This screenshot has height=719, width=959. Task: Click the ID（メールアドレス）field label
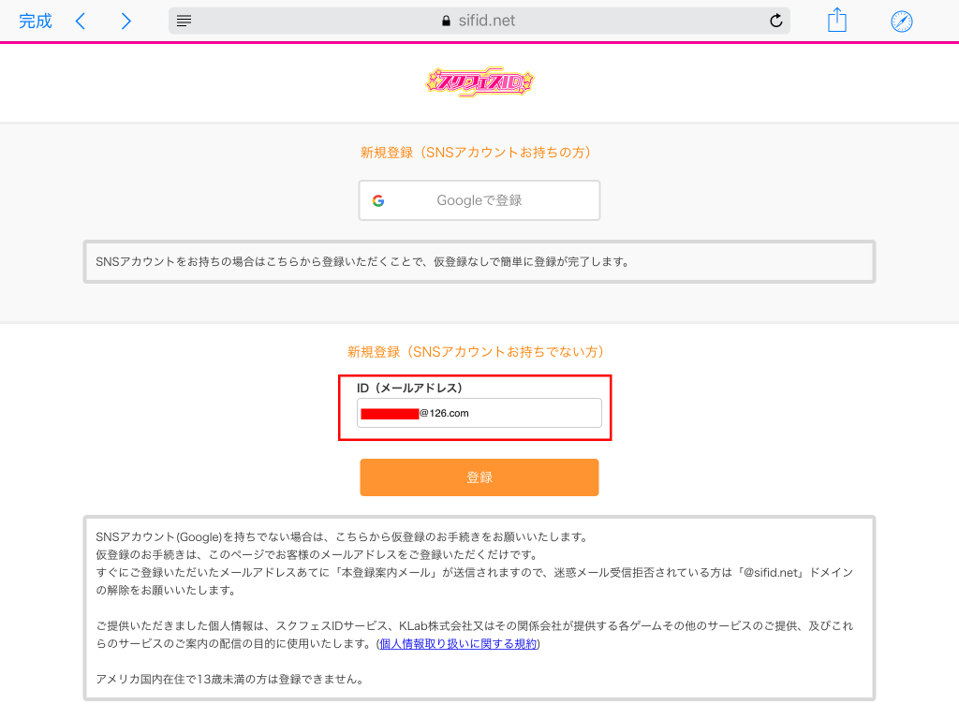409,388
